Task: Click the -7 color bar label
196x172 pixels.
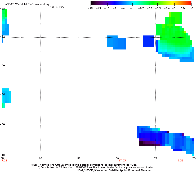Action: pyautogui.click(x=114, y=8)
